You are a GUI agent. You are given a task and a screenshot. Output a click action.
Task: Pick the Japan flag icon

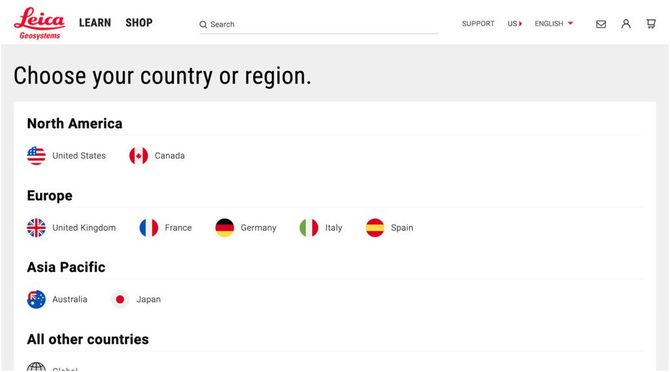click(x=120, y=299)
